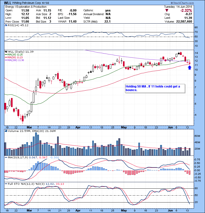Click the Jun label under the stochastic panel
This screenshot has width=205, height=213.
170,210
